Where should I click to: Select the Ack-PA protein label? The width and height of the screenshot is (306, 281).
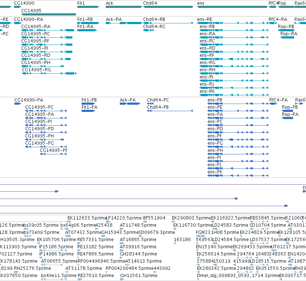click(127, 100)
